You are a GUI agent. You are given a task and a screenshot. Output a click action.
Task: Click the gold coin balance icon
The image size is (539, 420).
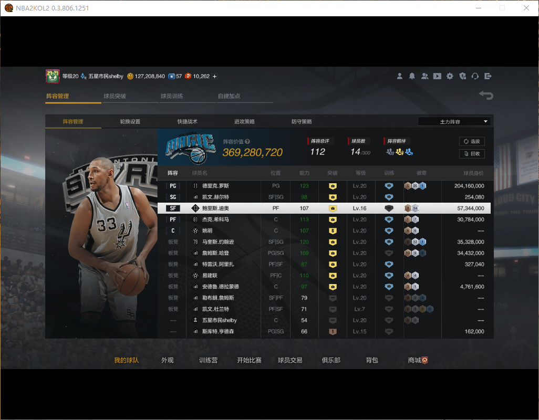coord(130,76)
